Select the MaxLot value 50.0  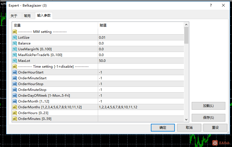[102, 61]
